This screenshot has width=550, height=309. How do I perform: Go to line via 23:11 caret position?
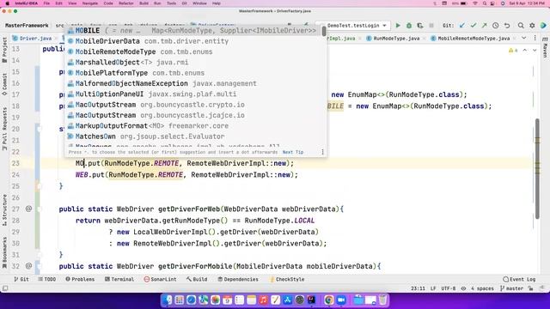click(x=418, y=288)
